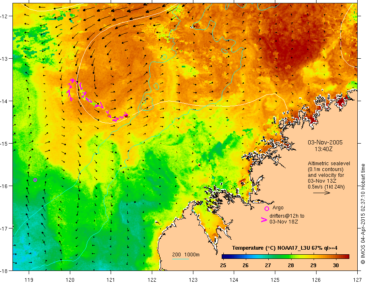Screen dimensions: 366x283
Task: Click latitude axis label -16
Action: [5, 186]
